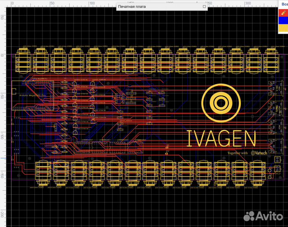
Task: Pick the yellow layer color swatch
Action: pos(283,29)
